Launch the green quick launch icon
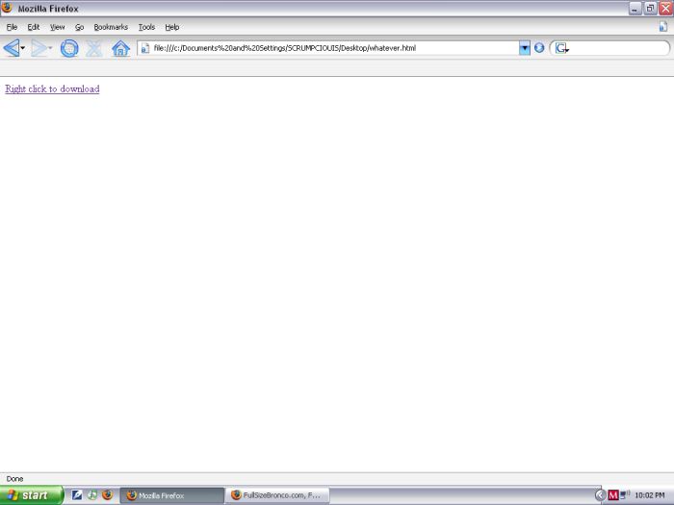This screenshot has width=674, height=505. pos(92,495)
